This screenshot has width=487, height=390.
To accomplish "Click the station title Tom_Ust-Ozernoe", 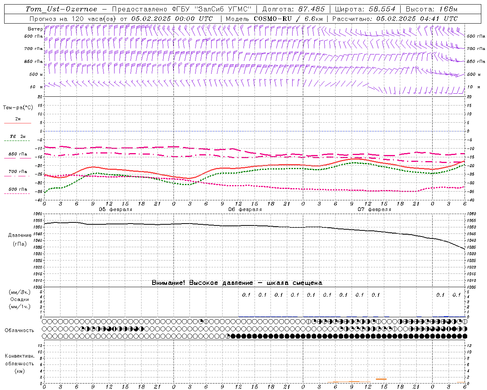I will tap(61, 9).
